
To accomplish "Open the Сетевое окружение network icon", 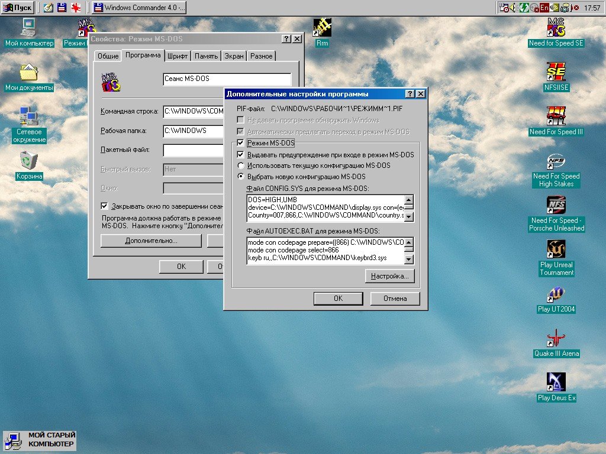I will point(29,117).
